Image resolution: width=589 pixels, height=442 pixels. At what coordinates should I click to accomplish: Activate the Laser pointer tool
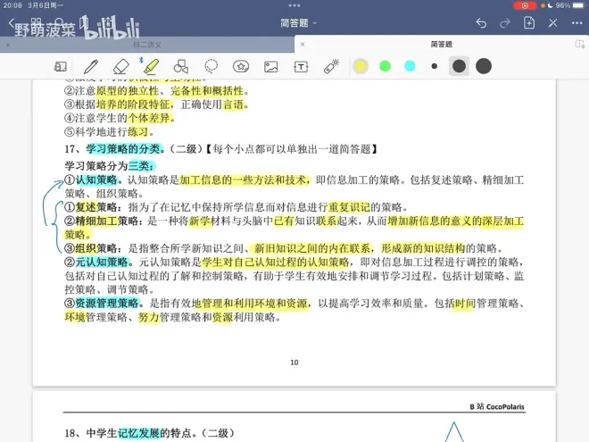click(331, 66)
